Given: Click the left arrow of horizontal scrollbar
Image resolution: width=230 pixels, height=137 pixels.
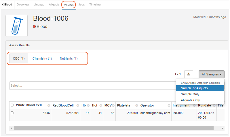Looking at the screenshot, I should pos(12,128).
